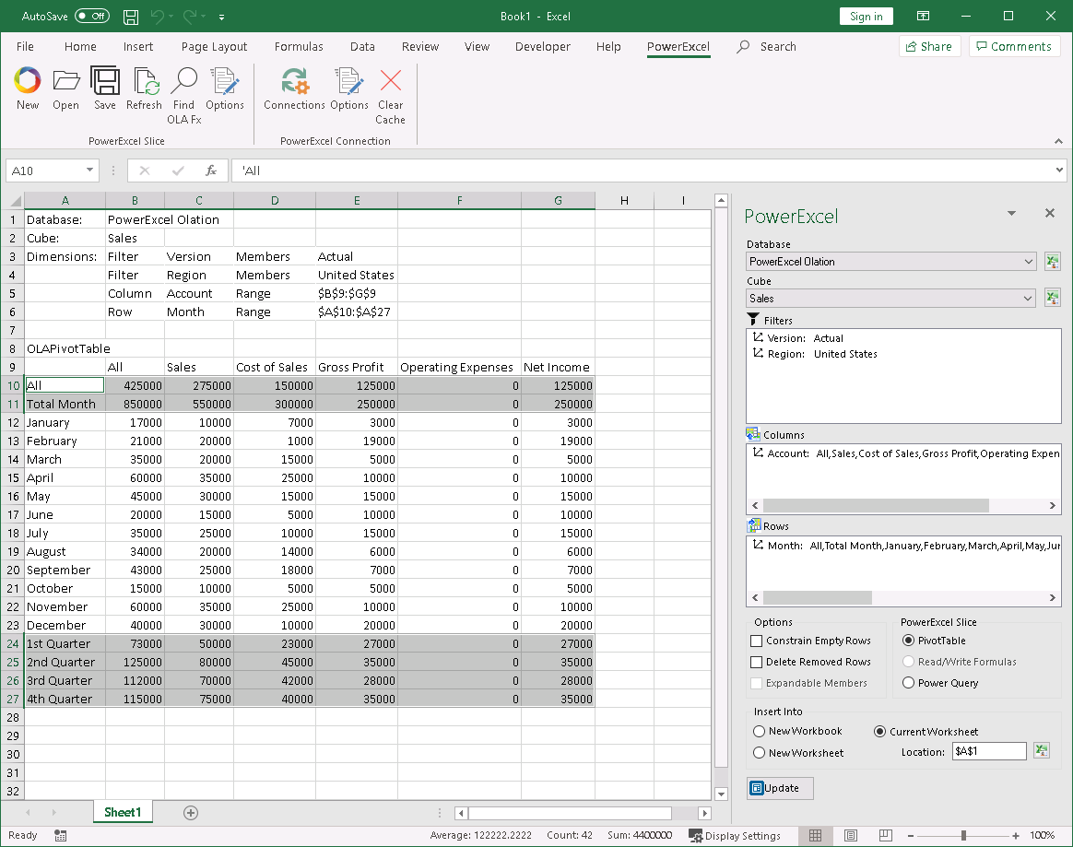Click the PowerExcel Save slice icon
Image resolution: width=1073 pixels, height=847 pixels.
105,81
